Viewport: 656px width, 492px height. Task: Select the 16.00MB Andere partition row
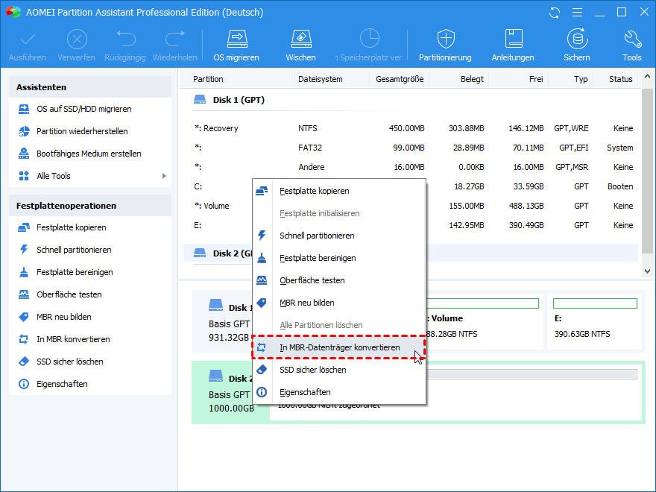coord(411,167)
